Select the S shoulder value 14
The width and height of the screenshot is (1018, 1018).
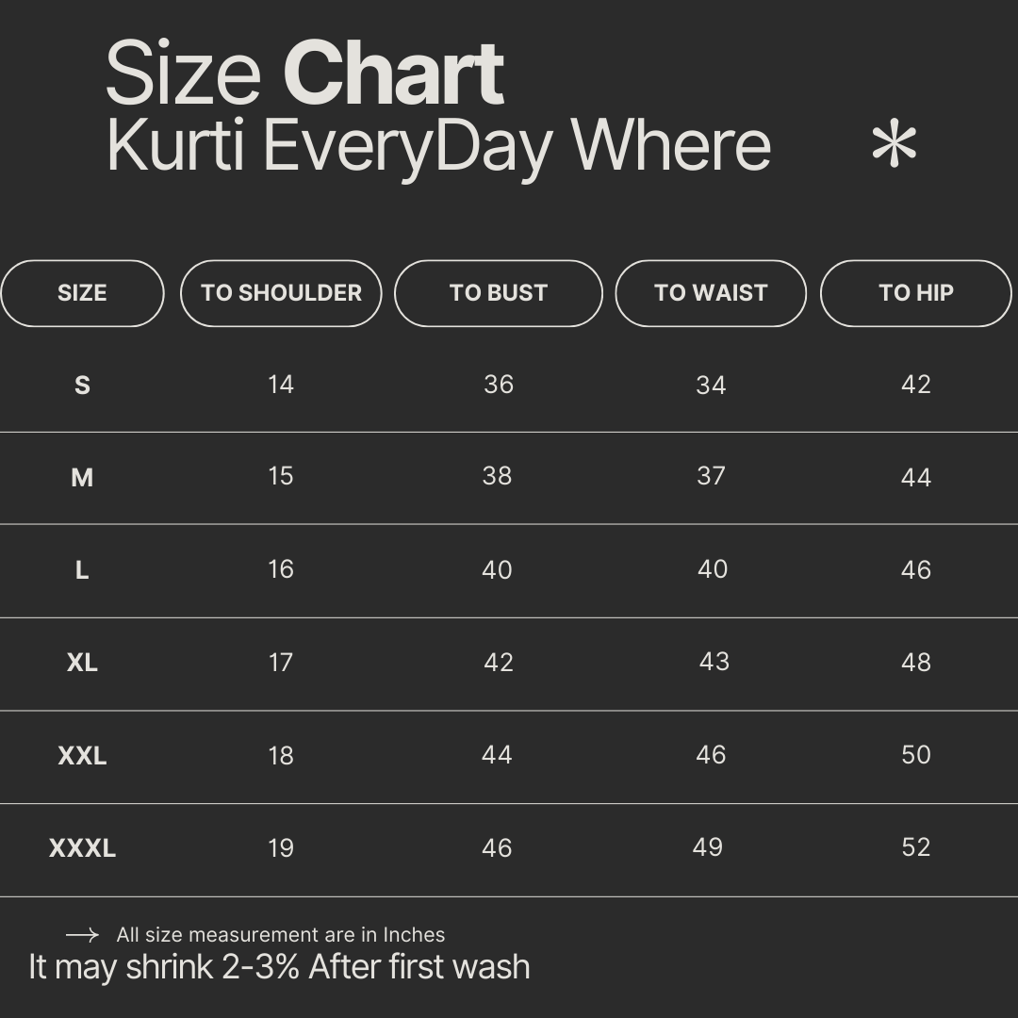(x=280, y=385)
